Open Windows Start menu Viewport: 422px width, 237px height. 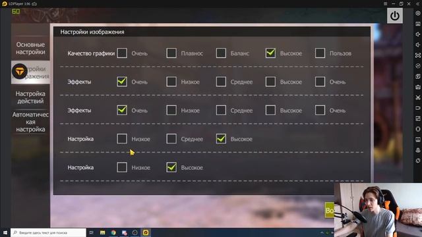(5, 232)
